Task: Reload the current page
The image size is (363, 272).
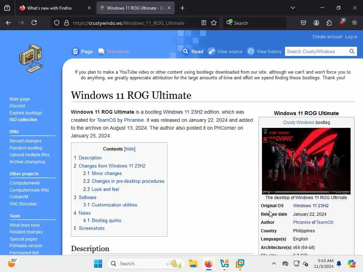Action: 34,23
